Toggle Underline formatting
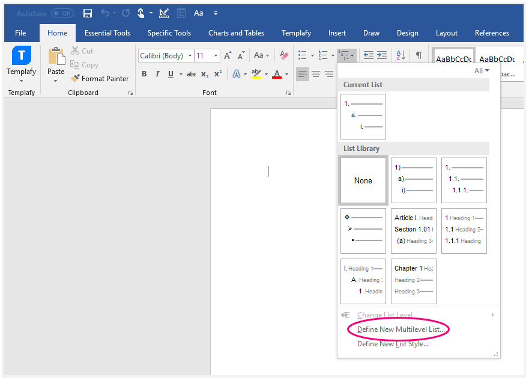 pos(171,74)
